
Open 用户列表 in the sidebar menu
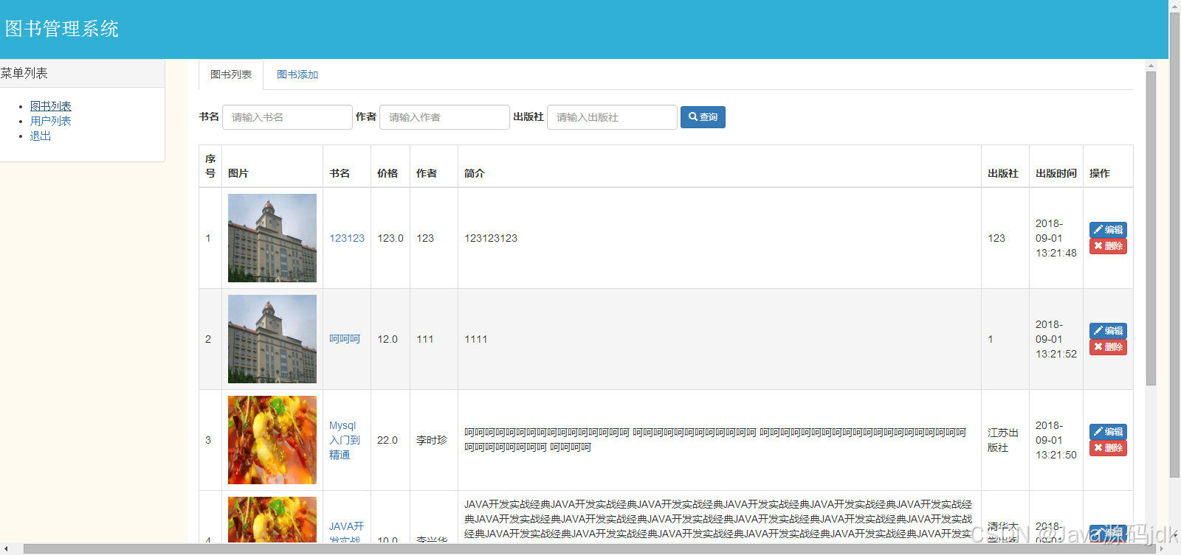[x=51, y=121]
